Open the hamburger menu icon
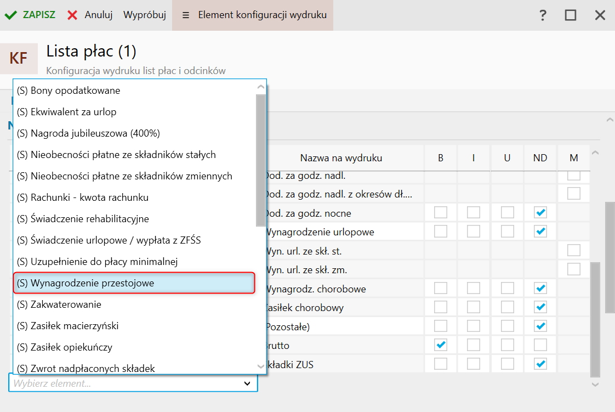 pos(186,15)
